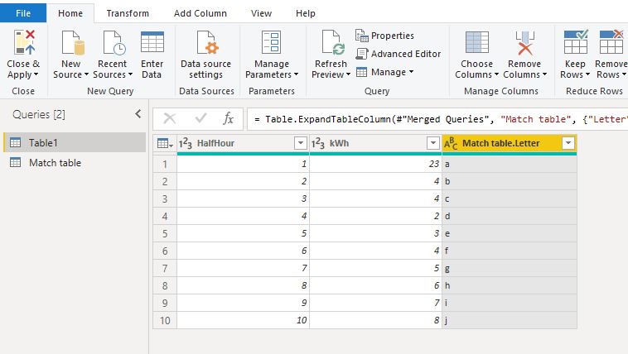Image resolution: width=628 pixels, height=354 pixels.
Task: Click the Remove Columns icon
Action: click(524, 43)
